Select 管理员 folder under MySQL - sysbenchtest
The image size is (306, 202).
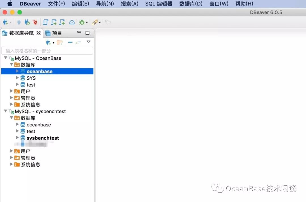point(28,158)
